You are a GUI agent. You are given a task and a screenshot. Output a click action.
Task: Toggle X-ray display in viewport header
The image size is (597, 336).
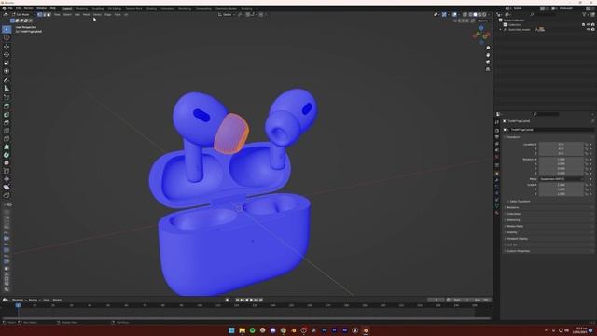tap(465, 15)
